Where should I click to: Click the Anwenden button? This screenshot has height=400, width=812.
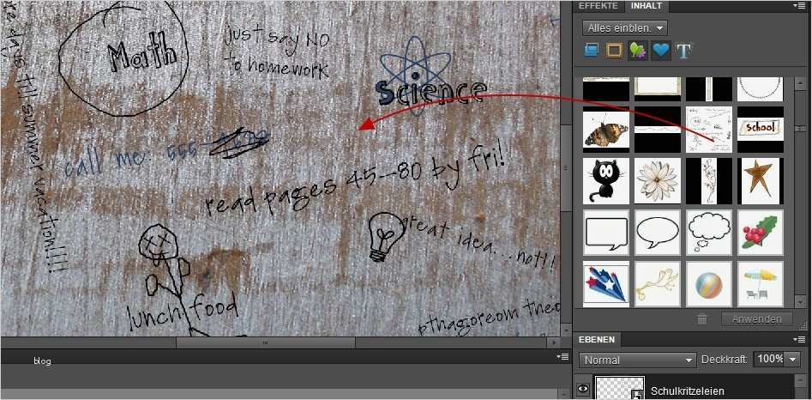click(756, 319)
